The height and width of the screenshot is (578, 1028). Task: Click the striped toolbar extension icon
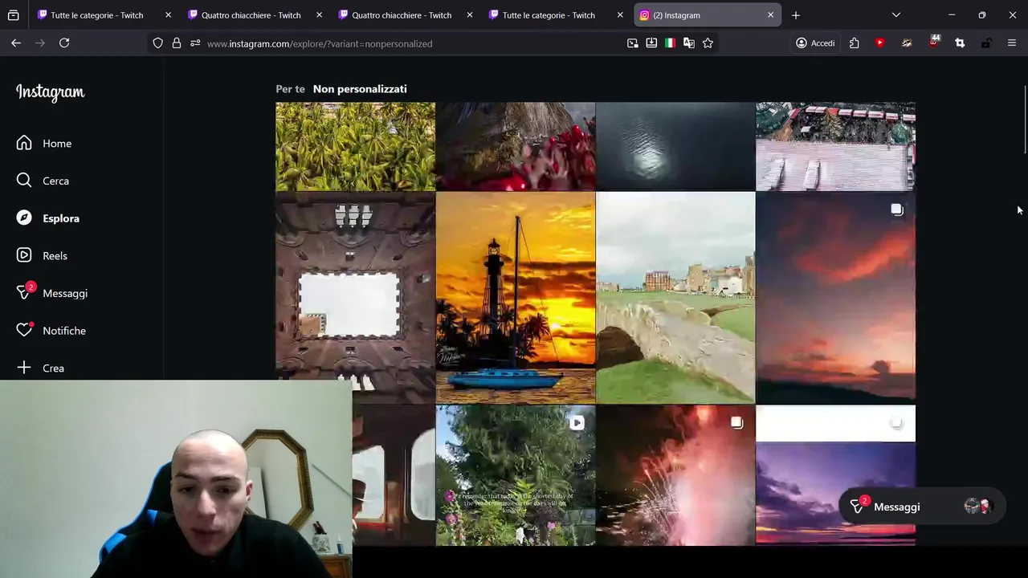pos(907,43)
